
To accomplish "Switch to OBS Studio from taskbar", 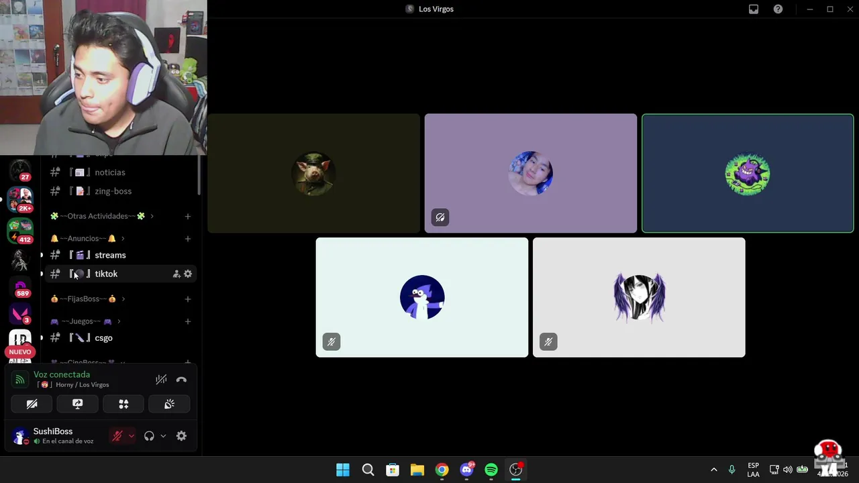I will (x=516, y=470).
